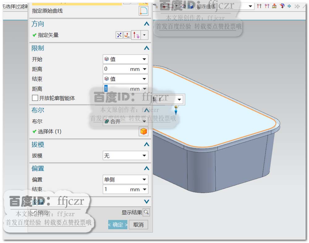Click the 取消 button
This screenshot has height=243, width=309.
coord(138,224)
